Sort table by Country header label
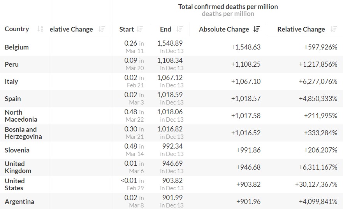This screenshot has height=209, width=343. click(x=17, y=29)
